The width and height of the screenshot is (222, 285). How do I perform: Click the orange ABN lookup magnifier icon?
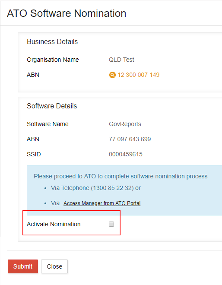point(112,75)
